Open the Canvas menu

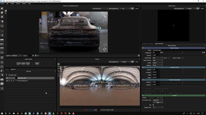point(18,4)
